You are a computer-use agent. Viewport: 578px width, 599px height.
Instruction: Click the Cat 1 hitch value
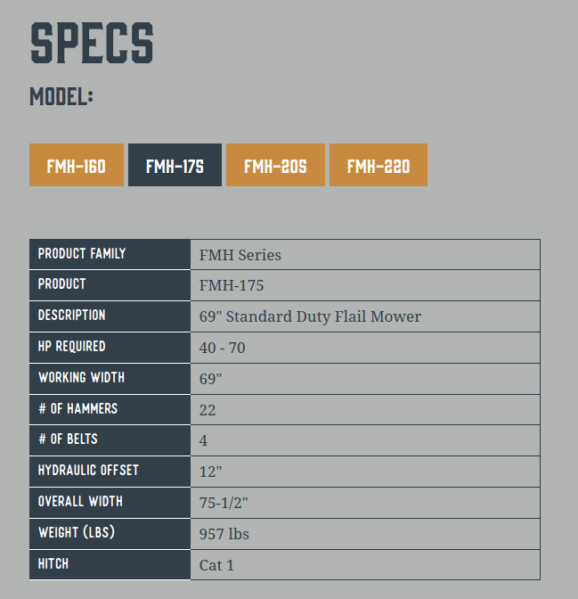[217, 565]
